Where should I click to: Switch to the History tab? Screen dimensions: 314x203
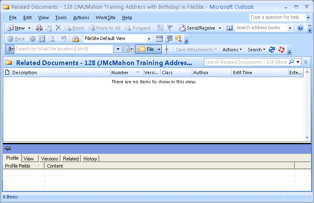(90, 158)
